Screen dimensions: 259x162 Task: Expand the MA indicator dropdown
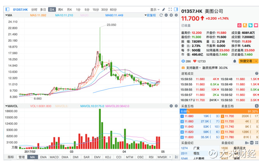[x=9, y=15]
